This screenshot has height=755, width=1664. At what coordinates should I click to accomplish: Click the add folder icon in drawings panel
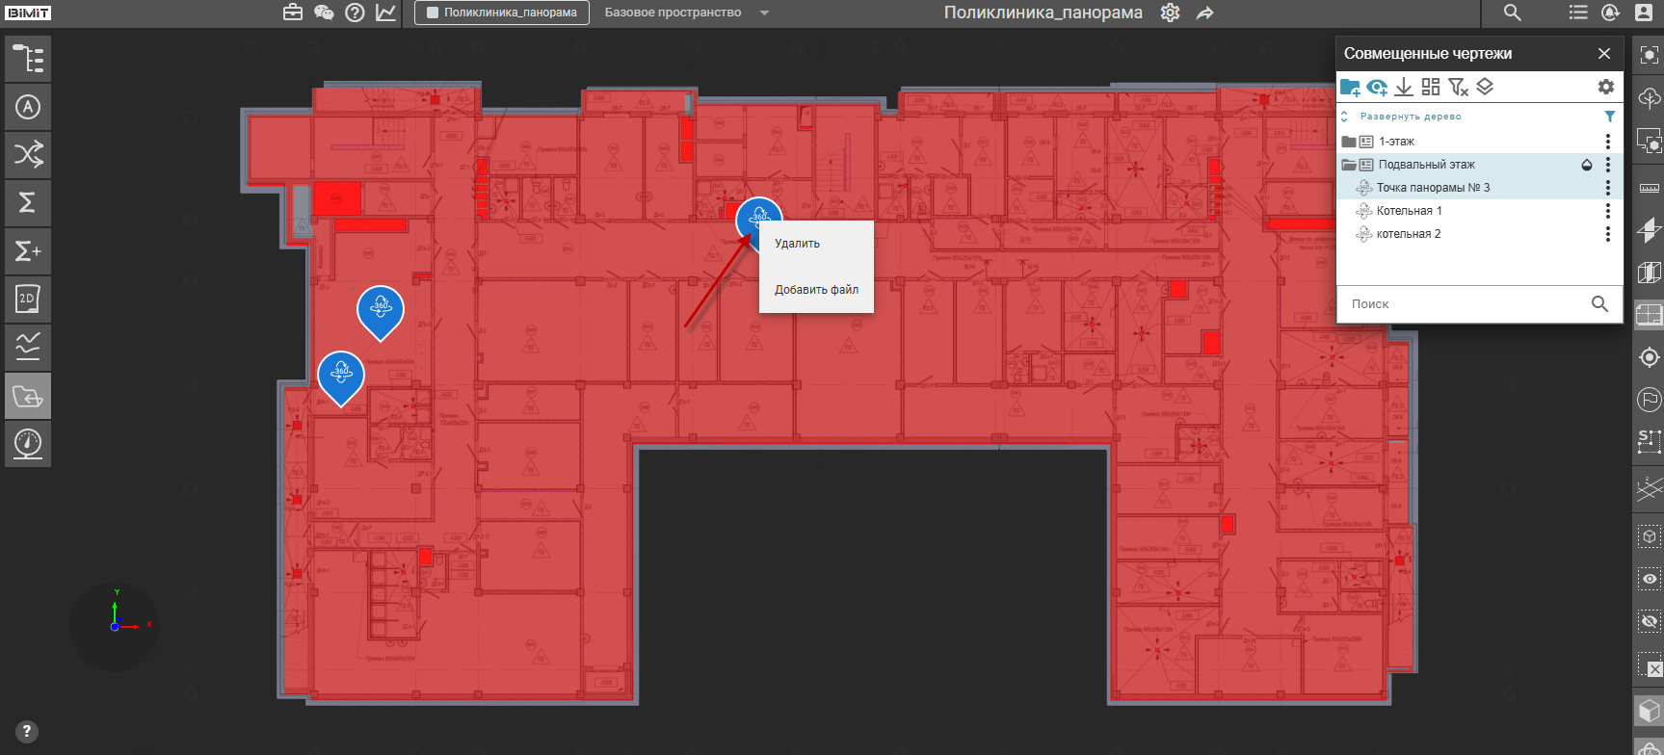1350,88
